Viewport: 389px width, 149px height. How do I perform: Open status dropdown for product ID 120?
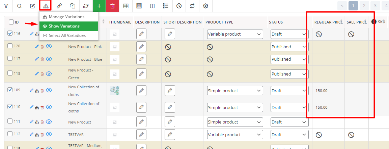[x=289, y=47]
